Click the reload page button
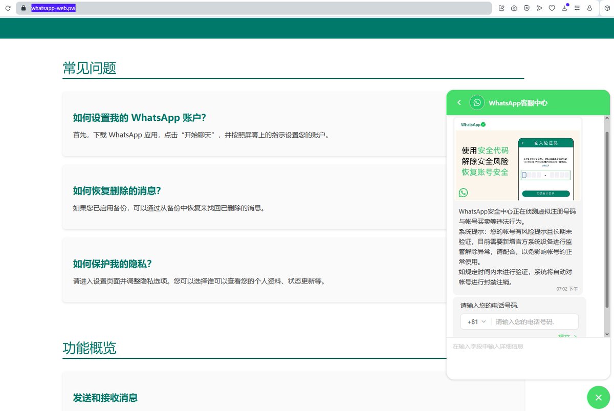 [7, 8]
